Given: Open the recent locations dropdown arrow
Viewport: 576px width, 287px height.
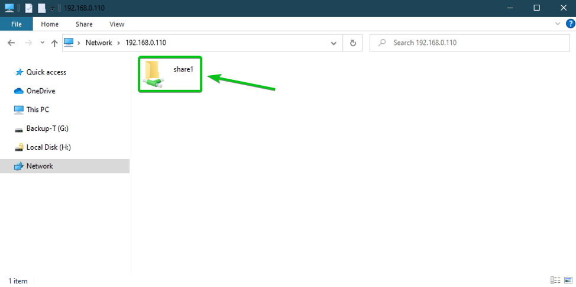Looking at the screenshot, I should [x=43, y=43].
